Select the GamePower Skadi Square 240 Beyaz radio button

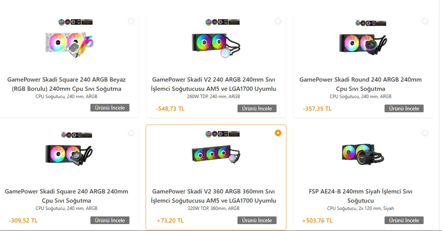coord(131,21)
